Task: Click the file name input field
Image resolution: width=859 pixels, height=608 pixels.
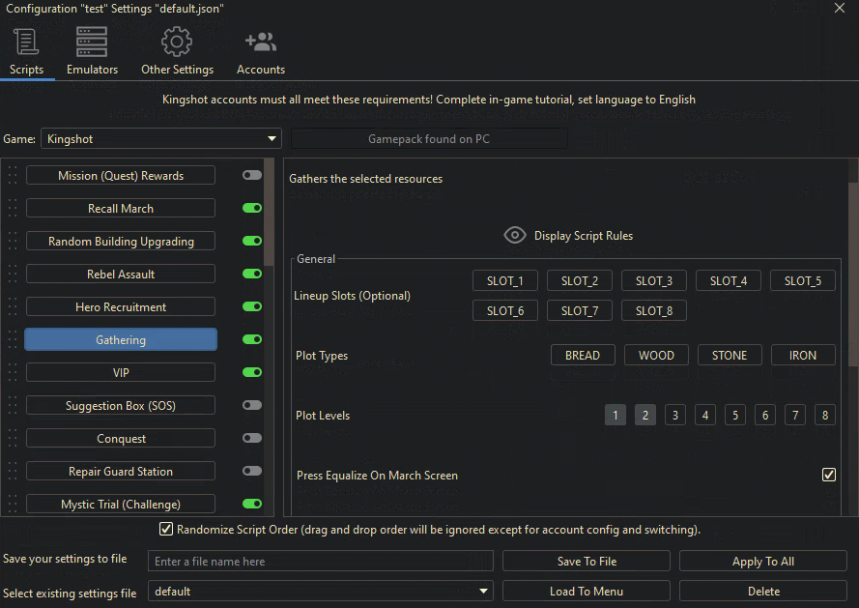Action: point(320,562)
